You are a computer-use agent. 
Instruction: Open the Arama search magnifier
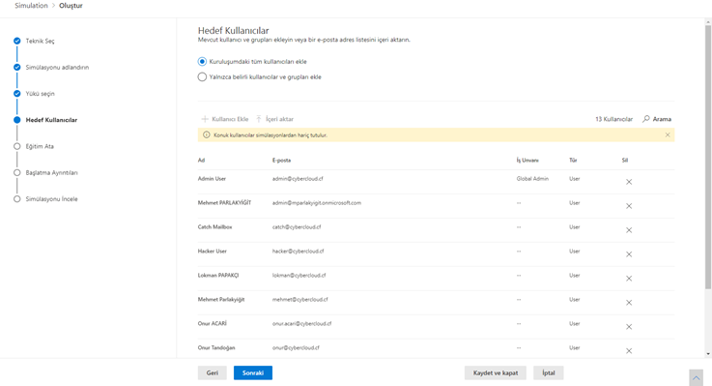pyautogui.click(x=646, y=119)
